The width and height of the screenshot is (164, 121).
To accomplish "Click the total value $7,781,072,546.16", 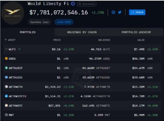I will (58, 13).
